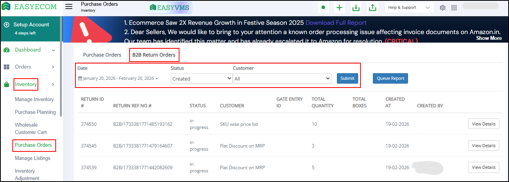Click the green plus add icon
The width and height of the screenshot is (509, 182).
click(339, 8)
